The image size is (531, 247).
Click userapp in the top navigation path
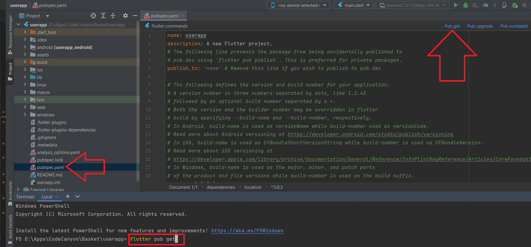(18, 5)
